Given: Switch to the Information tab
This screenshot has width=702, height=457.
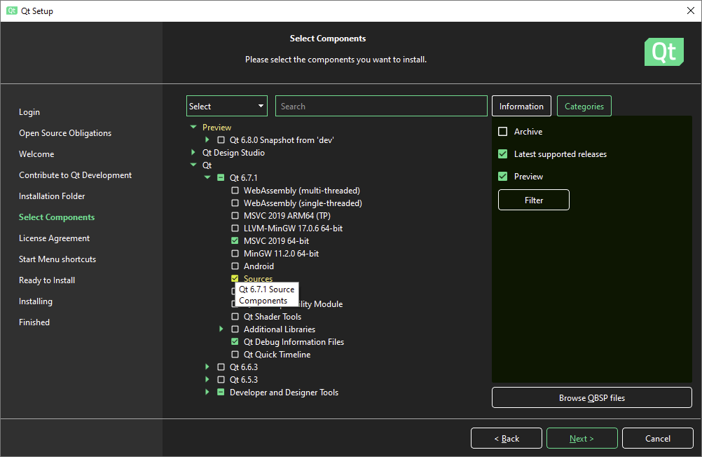Looking at the screenshot, I should click(521, 107).
